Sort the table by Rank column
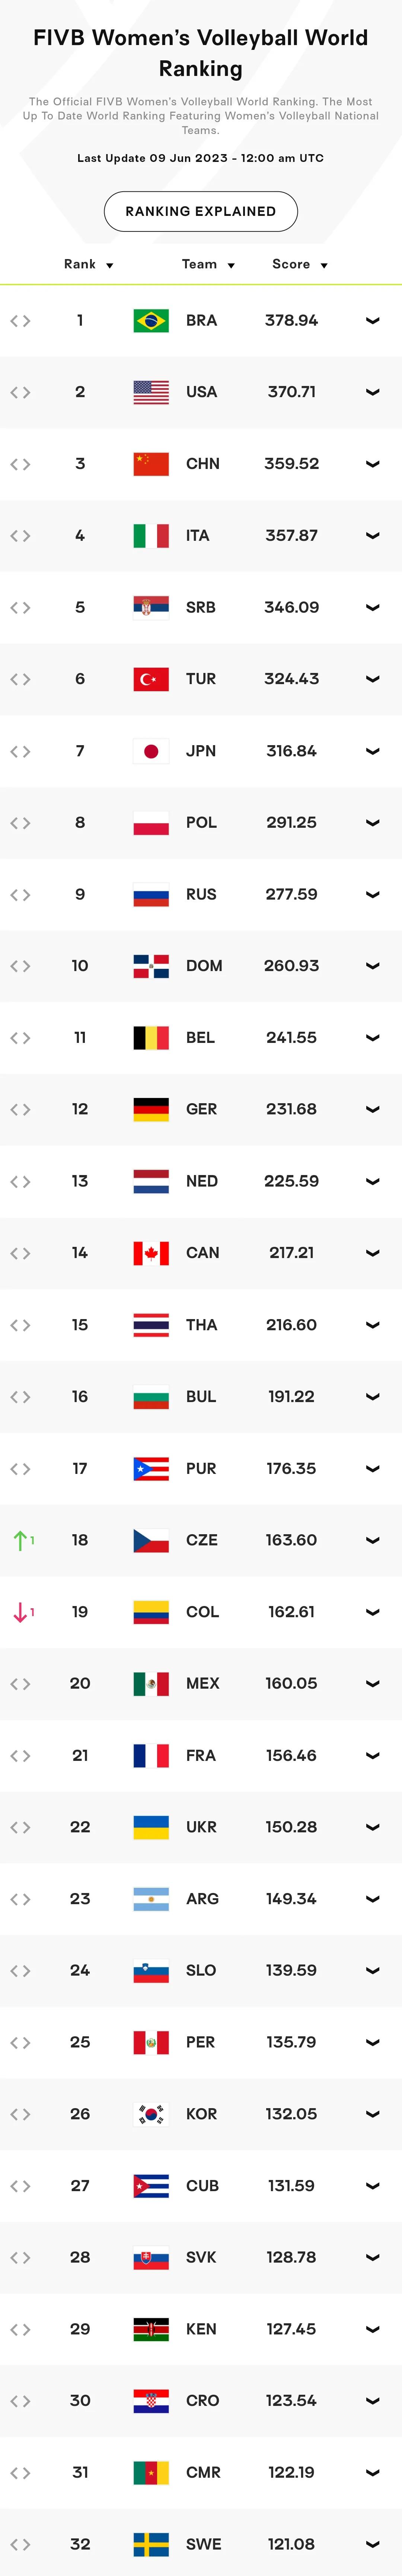Viewport: 402px width, 2576px height. click(88, 264)
